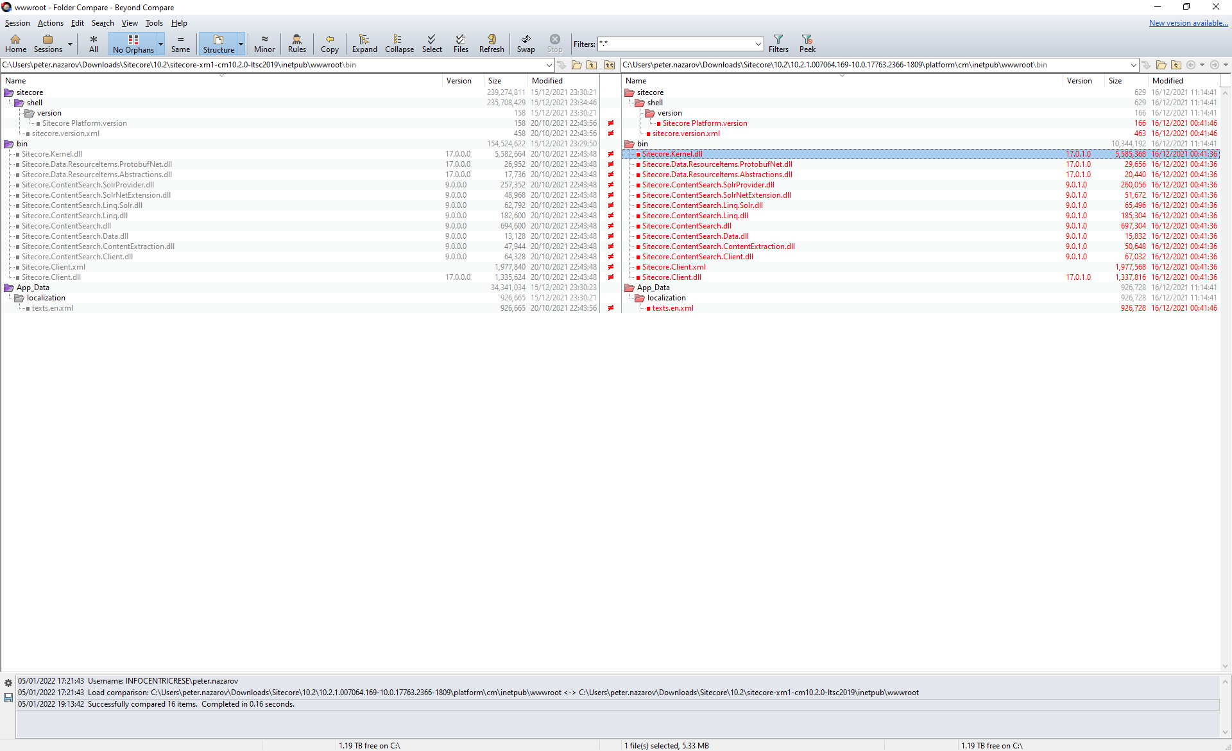Open the Actions menu
The height and width of the screenshot is (751, 1232).
pyautogui.click(x=50, y=23)
